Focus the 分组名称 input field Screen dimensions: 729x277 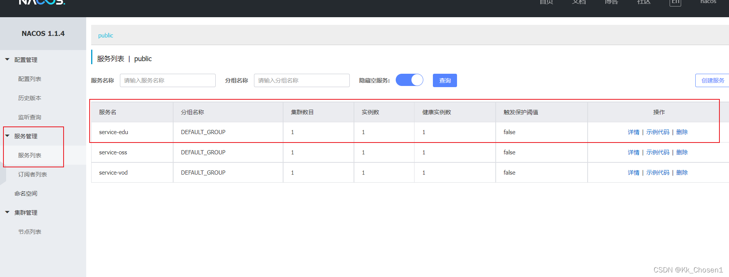pyautogui.click(x=302, y=80)
